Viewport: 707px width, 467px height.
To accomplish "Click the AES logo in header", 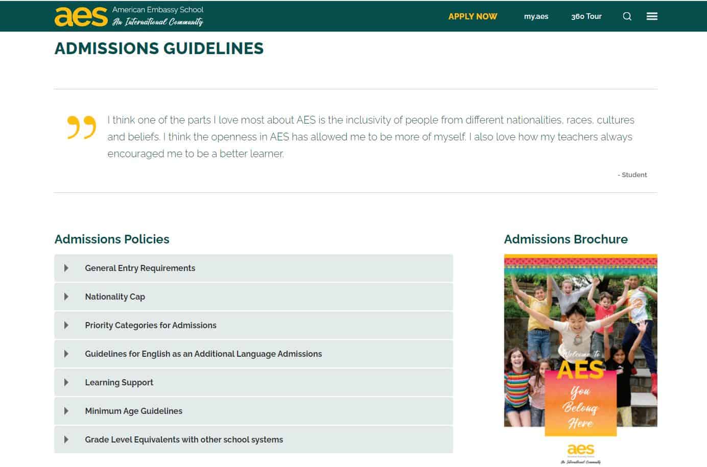I will pos(81,16).
